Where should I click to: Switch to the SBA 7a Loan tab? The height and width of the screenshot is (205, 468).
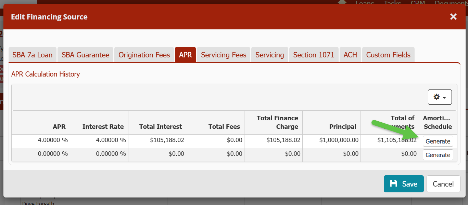[x=33, y=55]
